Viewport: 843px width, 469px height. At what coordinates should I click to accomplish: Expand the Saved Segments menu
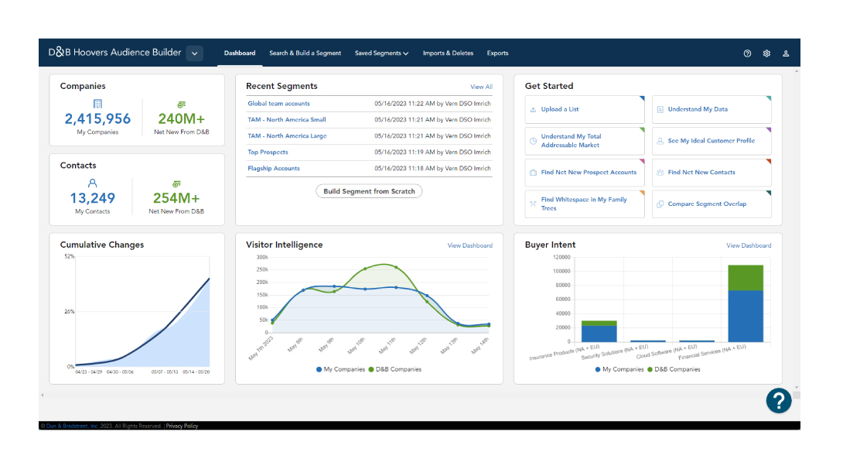point(382,53)
